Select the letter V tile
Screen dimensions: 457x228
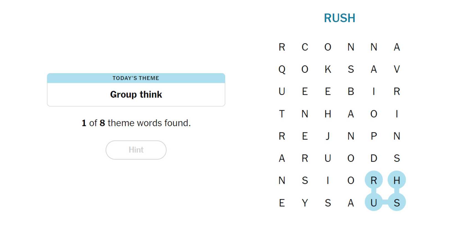(397, 69)
